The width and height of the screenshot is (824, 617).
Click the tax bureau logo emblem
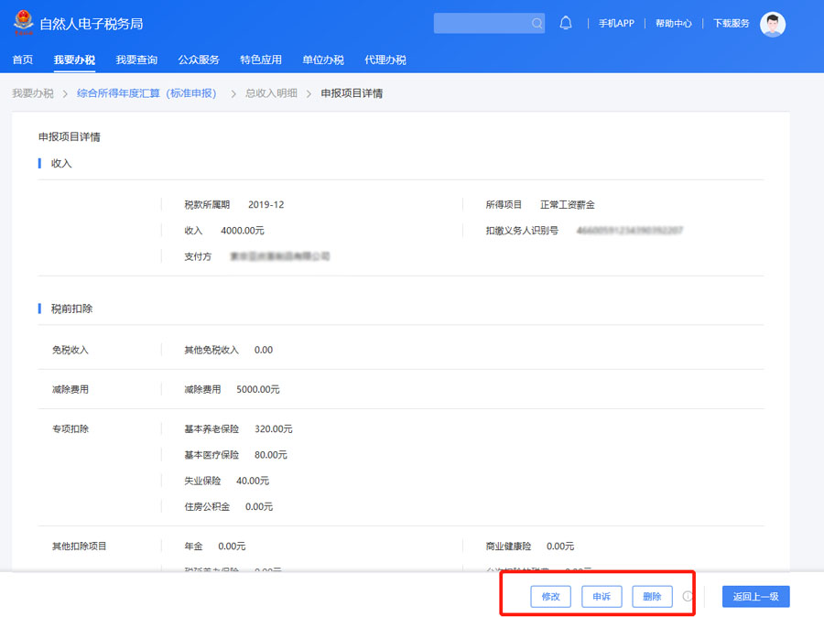pos(23,22)
